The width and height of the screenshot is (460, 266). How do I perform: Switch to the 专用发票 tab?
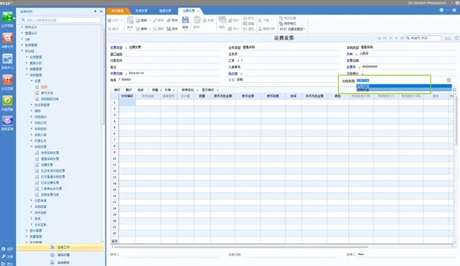point(142,11)
